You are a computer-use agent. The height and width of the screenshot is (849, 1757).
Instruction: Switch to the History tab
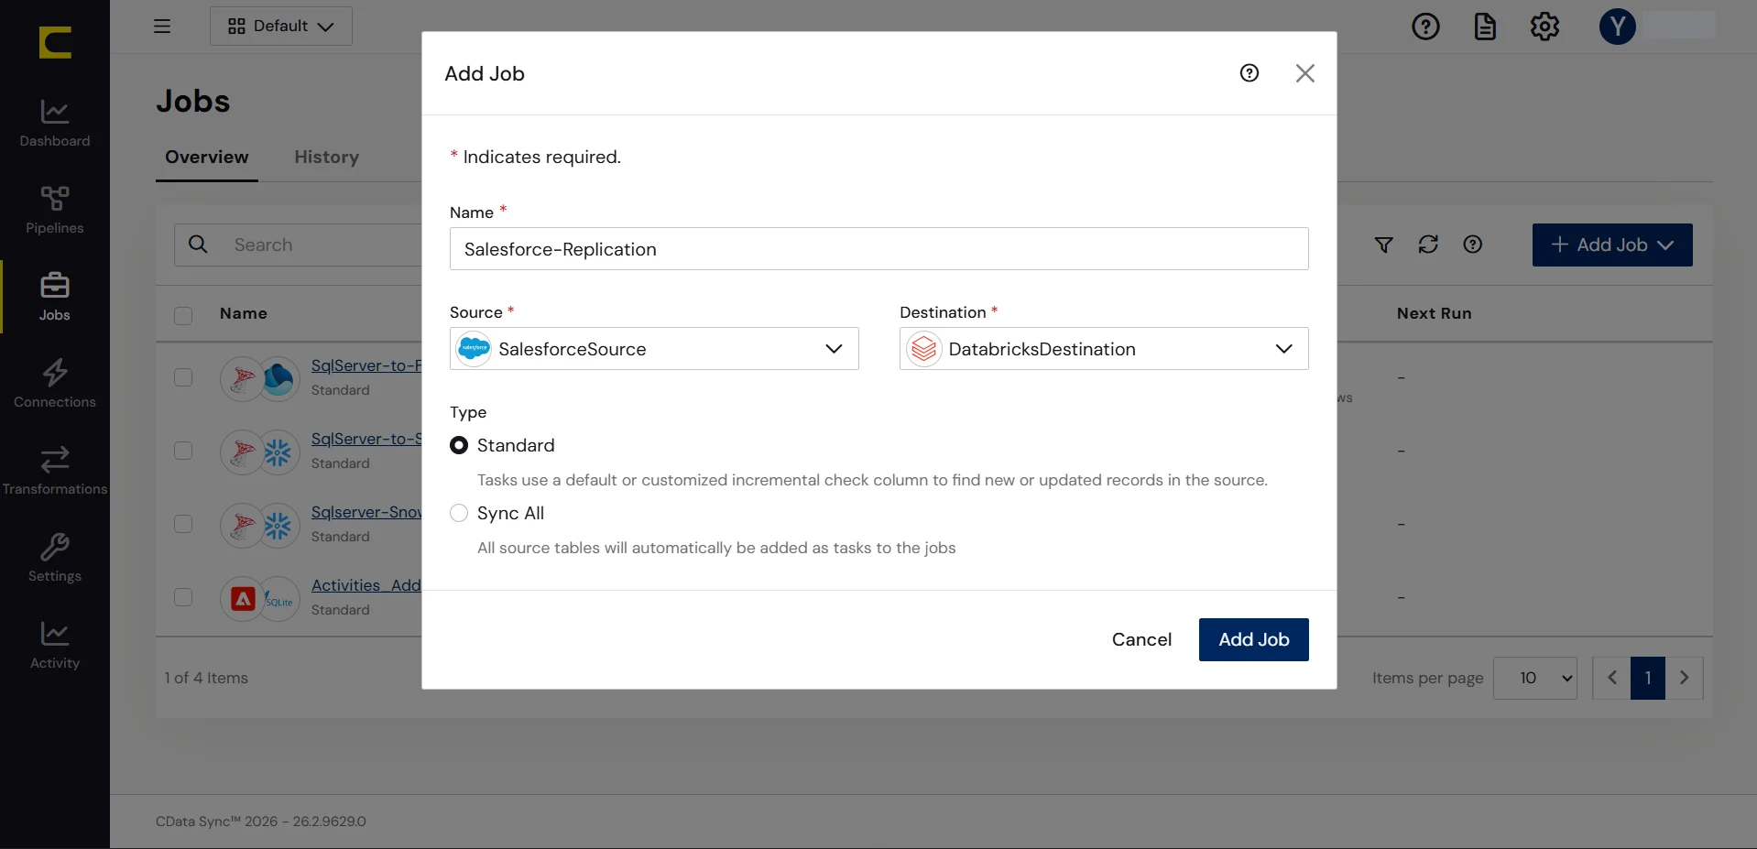click(x=327, y=157)
